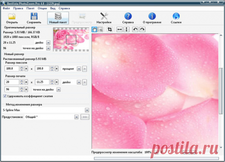Open the Файл menu
Screen dimensions: 225x162
6,7
